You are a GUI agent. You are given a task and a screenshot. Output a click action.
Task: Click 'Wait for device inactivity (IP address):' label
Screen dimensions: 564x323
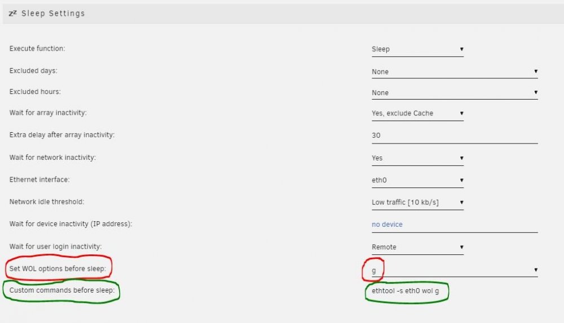coord(71,224)
